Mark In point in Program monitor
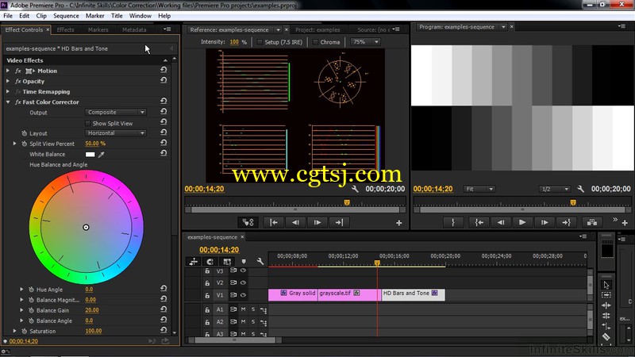 (452, 222)
